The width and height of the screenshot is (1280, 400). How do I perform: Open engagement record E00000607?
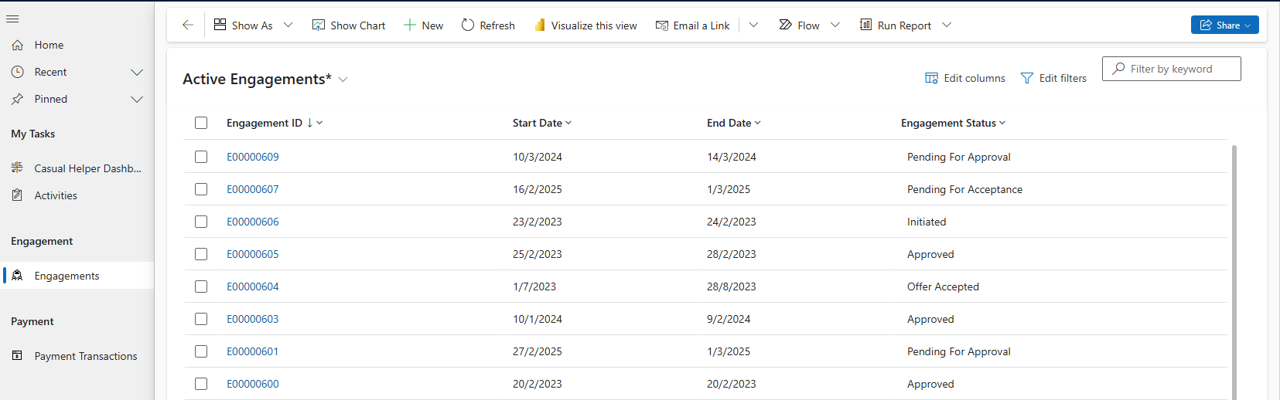(253, 189)
